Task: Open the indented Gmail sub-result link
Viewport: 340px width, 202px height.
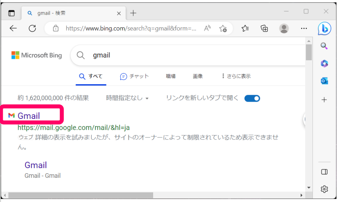Action: click(36, 165)
